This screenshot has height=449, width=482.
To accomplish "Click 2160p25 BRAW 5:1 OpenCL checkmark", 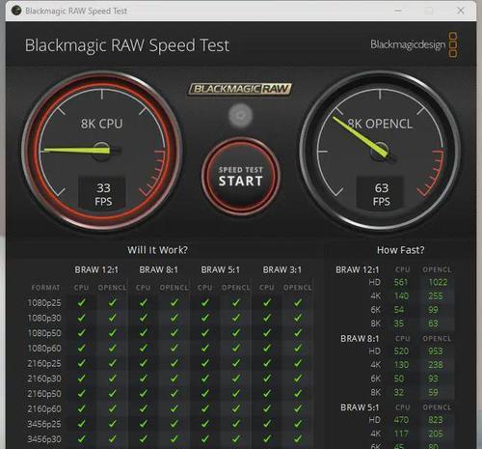I will point(236,363).
